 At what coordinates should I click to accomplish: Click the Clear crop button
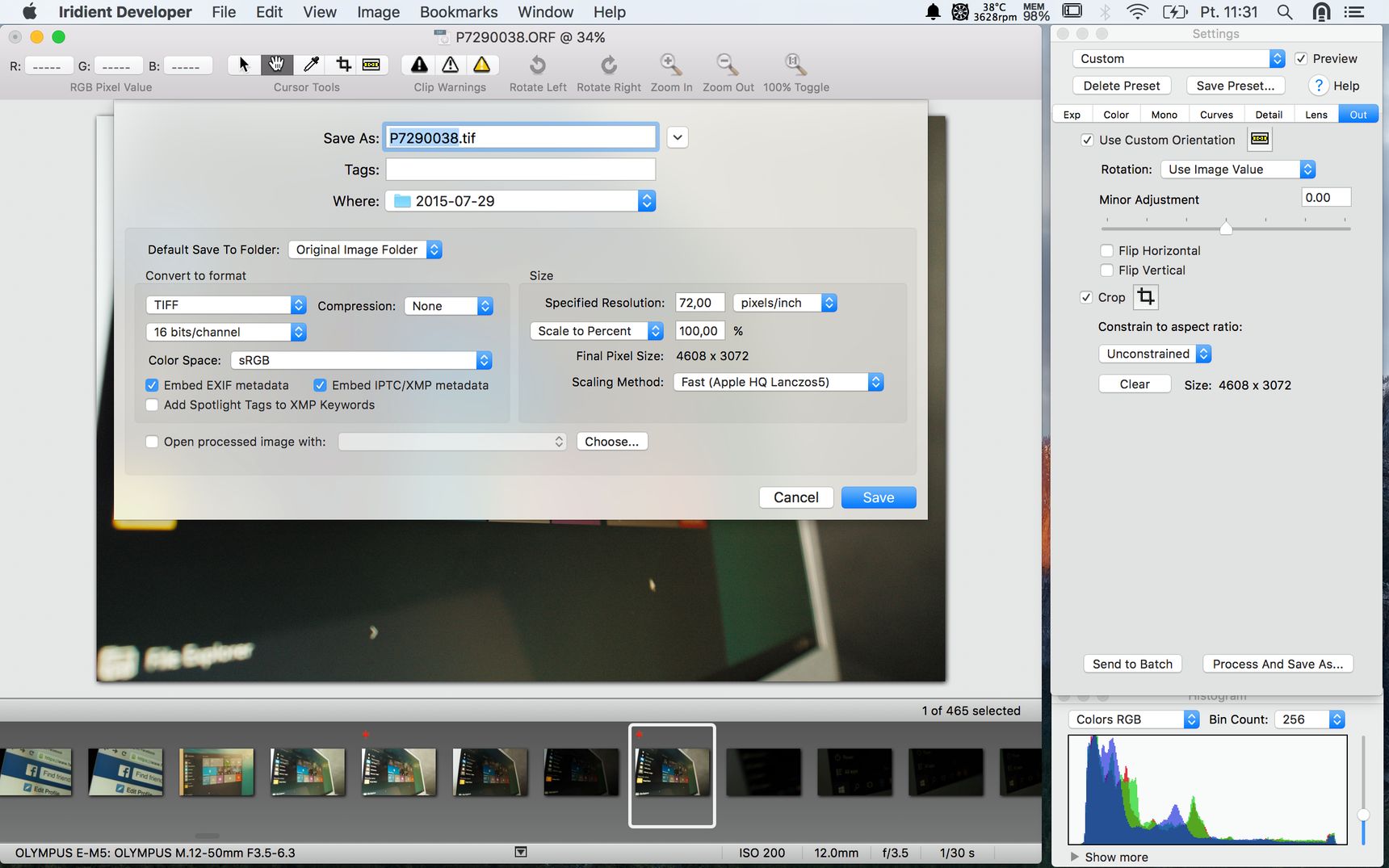pyautogui.click(x=1135, y=384)
